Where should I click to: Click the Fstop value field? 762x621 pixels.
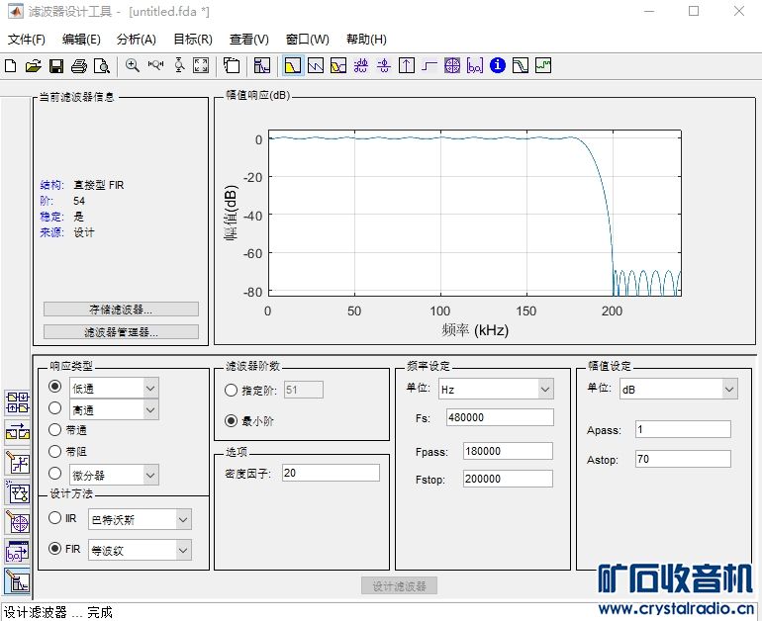click(508, 479)
